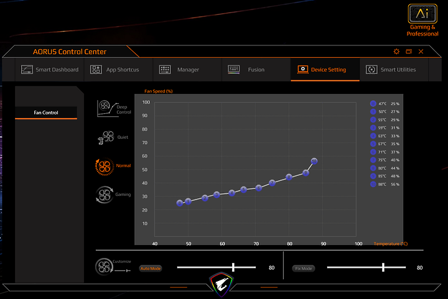
Task: Click the legend dot for 88°C 56%
Action: [373, 184]
